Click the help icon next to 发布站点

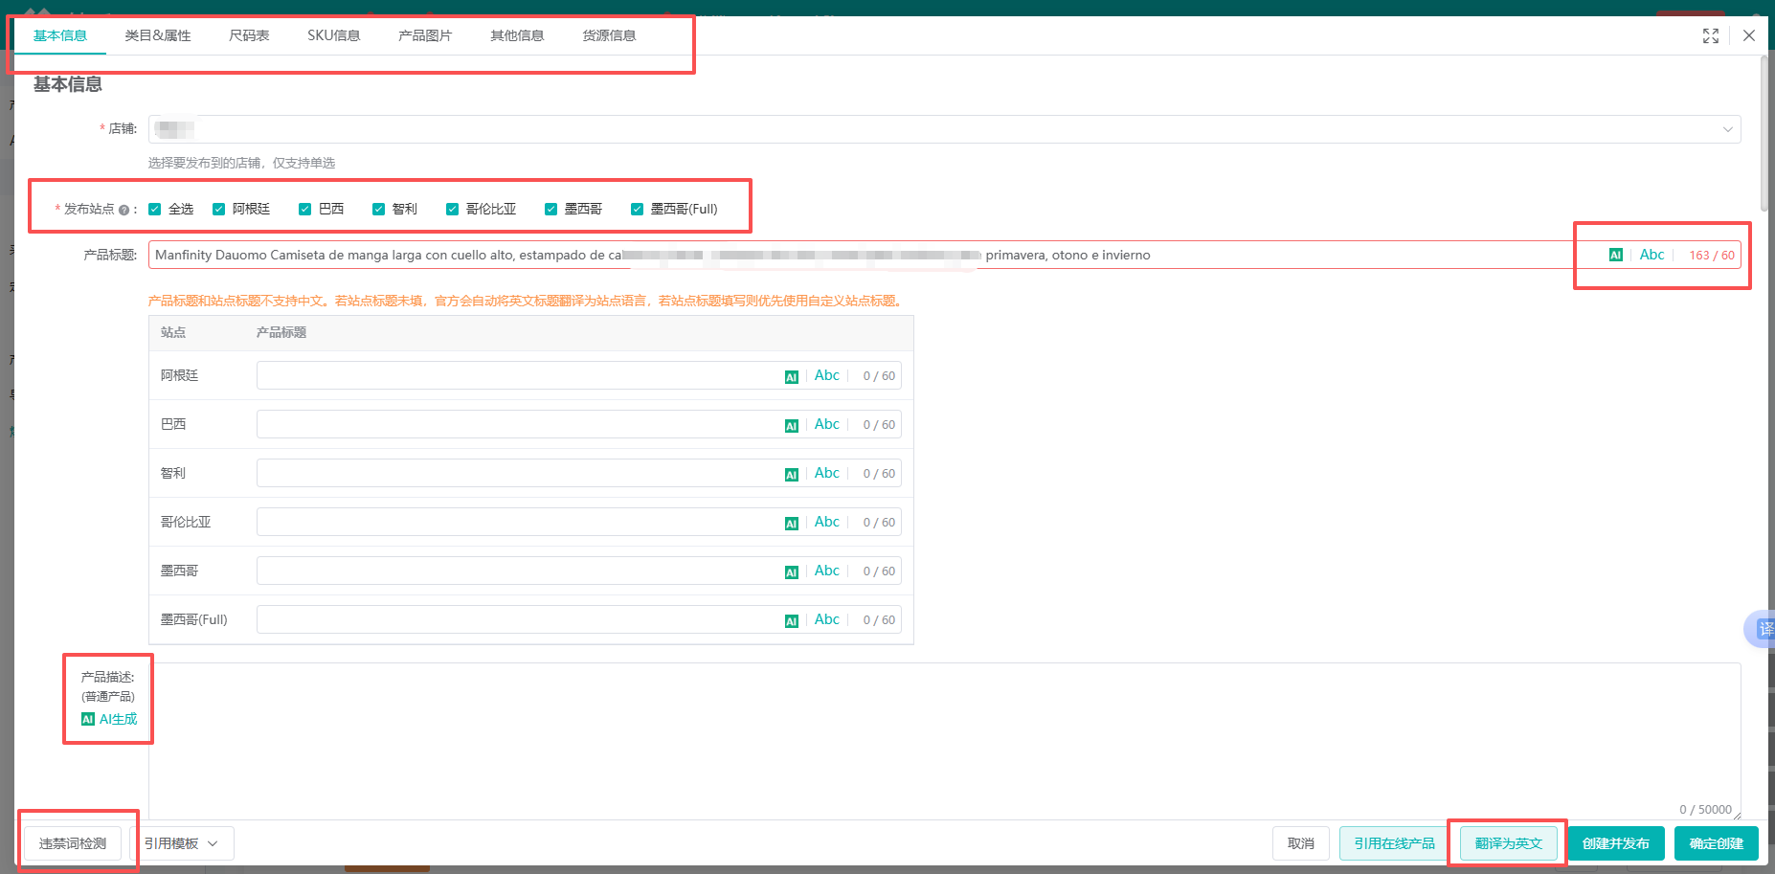[124, 210]
